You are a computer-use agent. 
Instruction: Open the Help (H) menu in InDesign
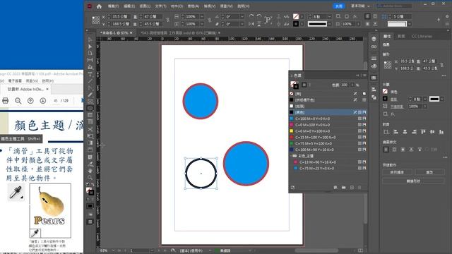click(244, 6)
